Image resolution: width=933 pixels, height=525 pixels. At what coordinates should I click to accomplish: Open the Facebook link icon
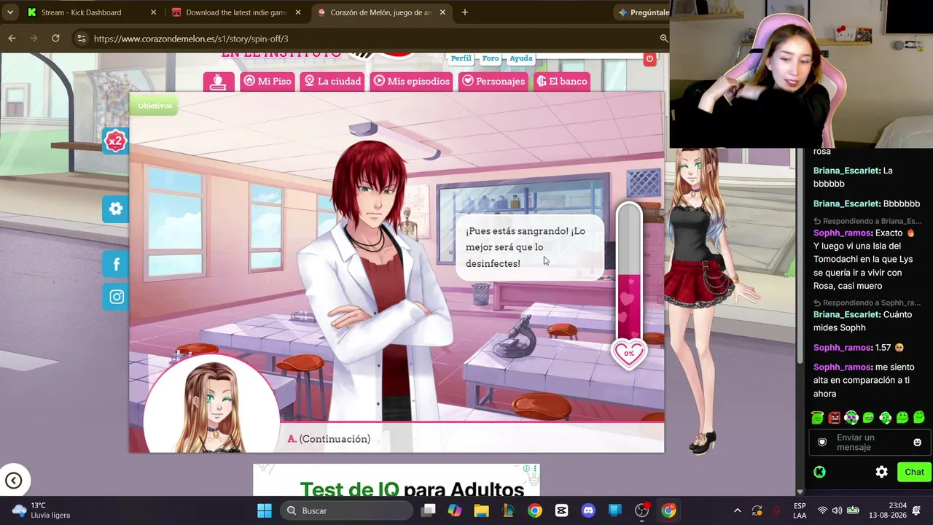(x=116, y=265)
